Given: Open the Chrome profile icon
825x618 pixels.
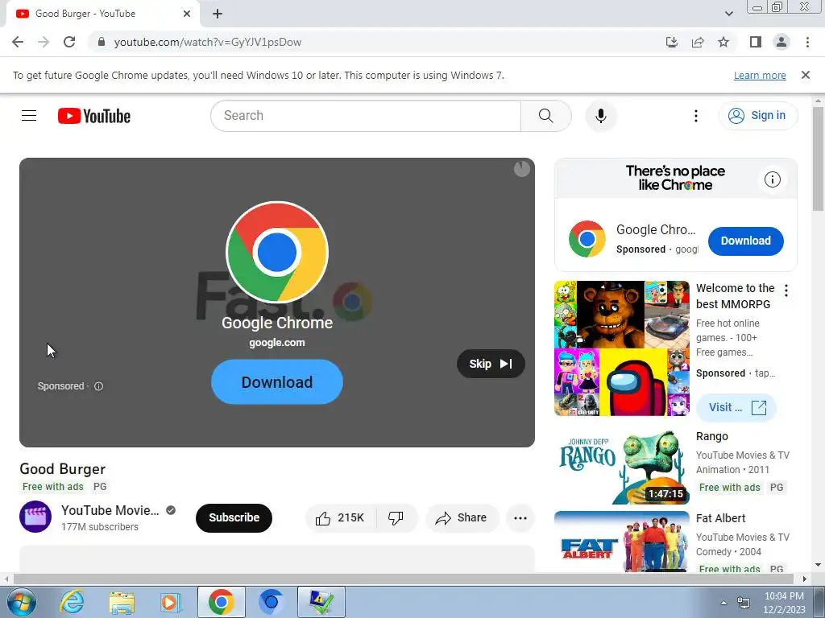Looking at the screenshot, I should pos(781,42).
